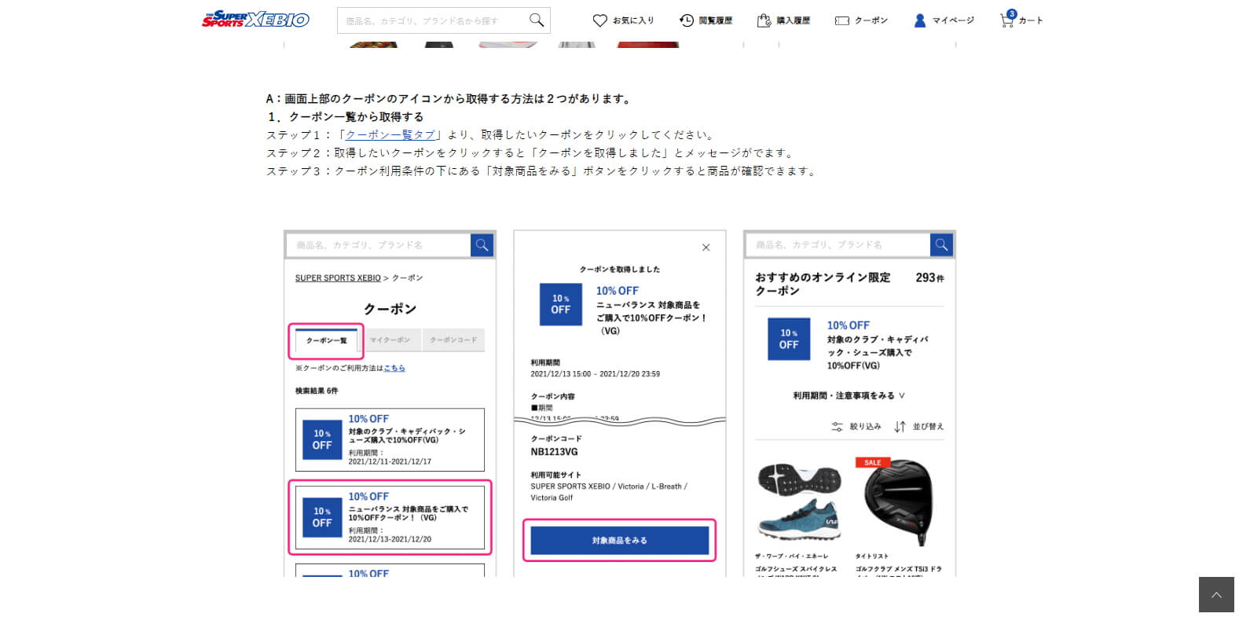1239x617 pixels.
Task: Jump back to top with arrow button
Action: pos(1216,594)
